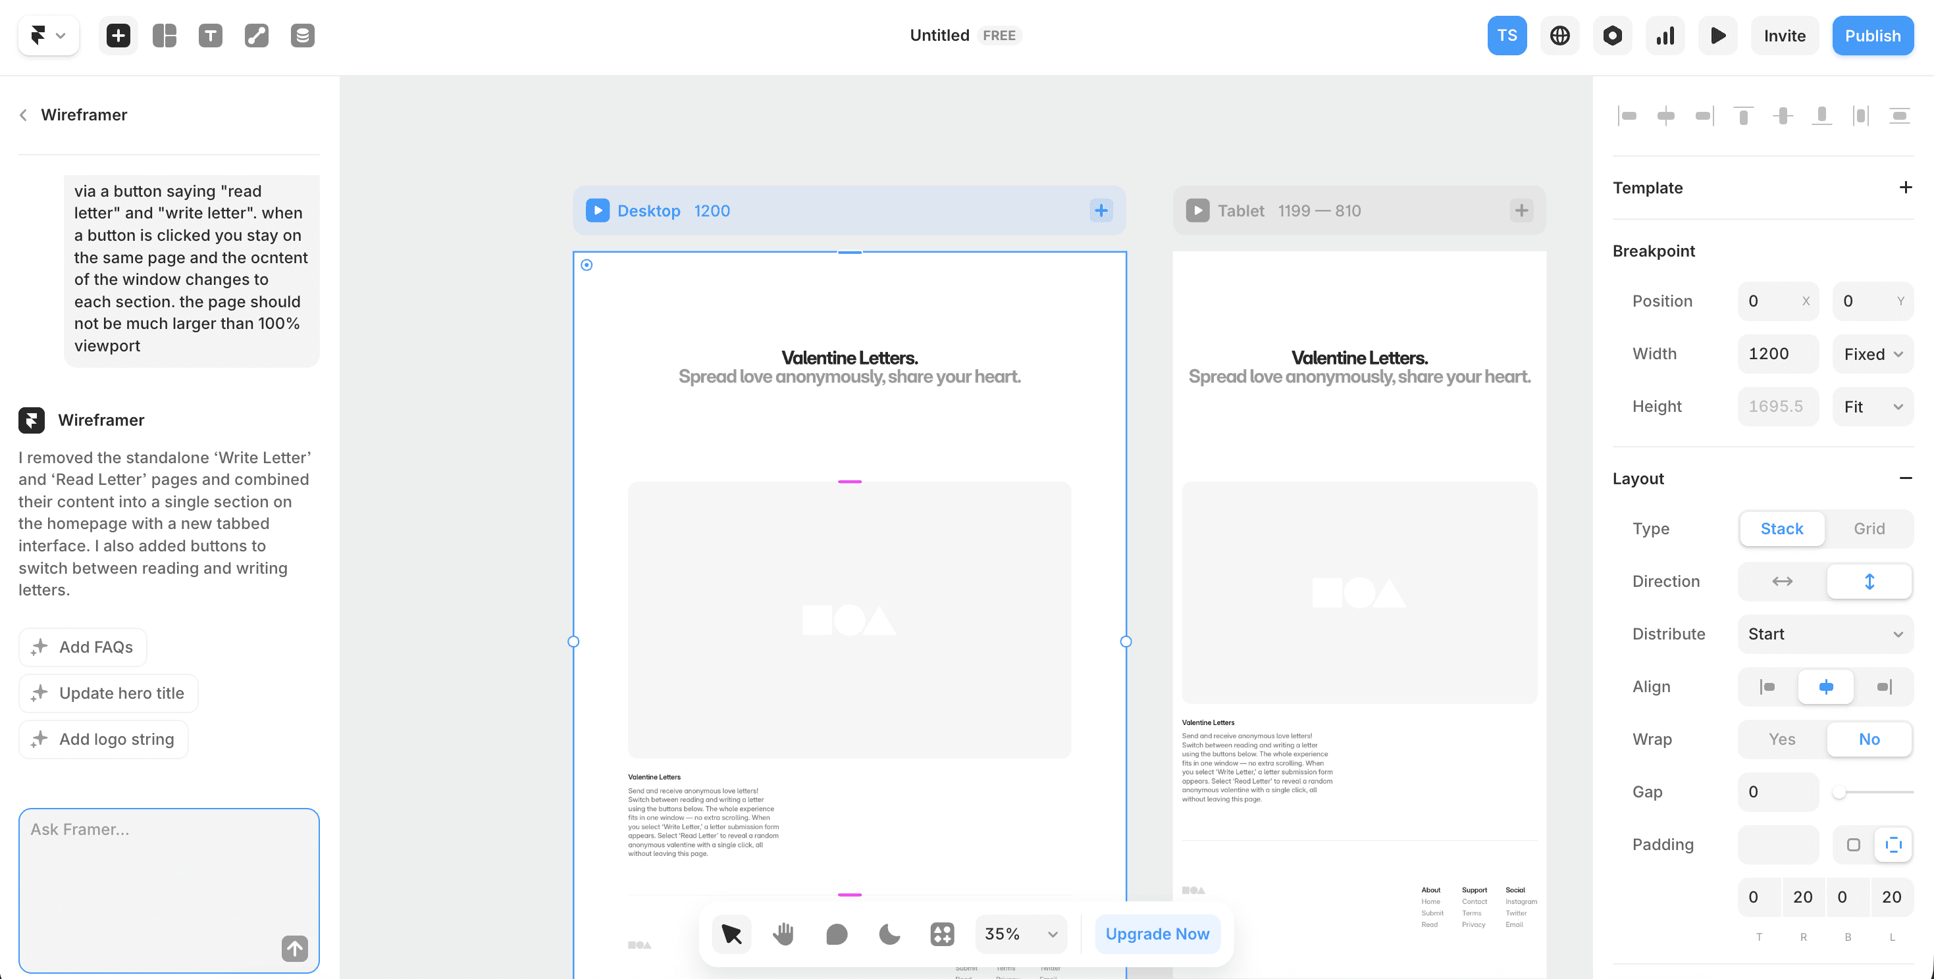The height and width of the screenshot is (979, 1934).
Task: Set direction to horizontal arrow
Action: (x=1781, y=582)
